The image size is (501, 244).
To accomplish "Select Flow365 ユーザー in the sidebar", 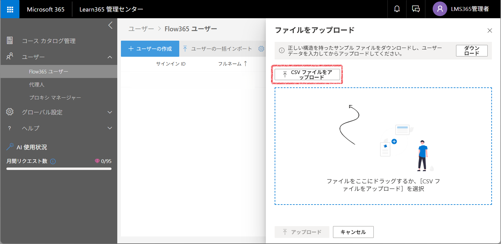I will 59,72.
